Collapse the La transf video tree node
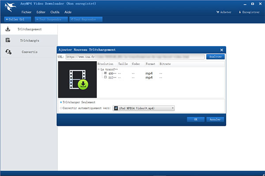 [98, 69]
